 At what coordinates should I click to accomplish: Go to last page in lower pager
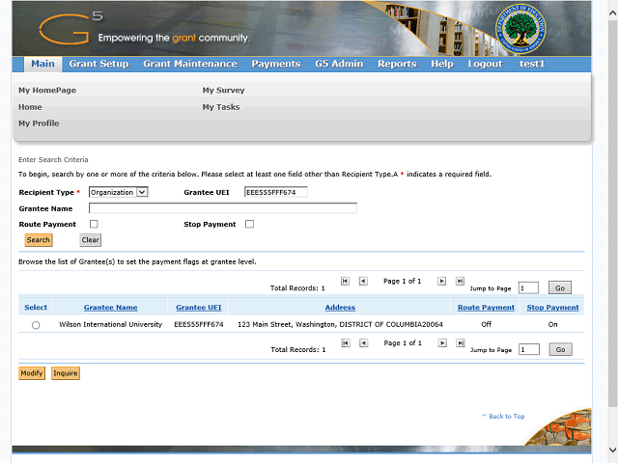click(x=461, y=343)
